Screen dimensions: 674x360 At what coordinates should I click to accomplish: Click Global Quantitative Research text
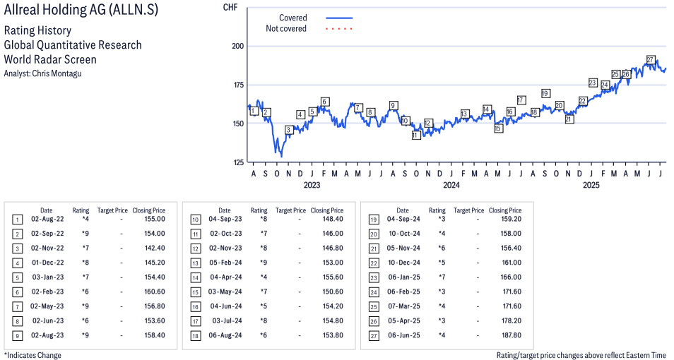73,45
